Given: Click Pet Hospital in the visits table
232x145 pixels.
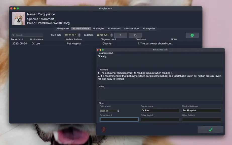Looking at the screenshot, I should [74, 44].
